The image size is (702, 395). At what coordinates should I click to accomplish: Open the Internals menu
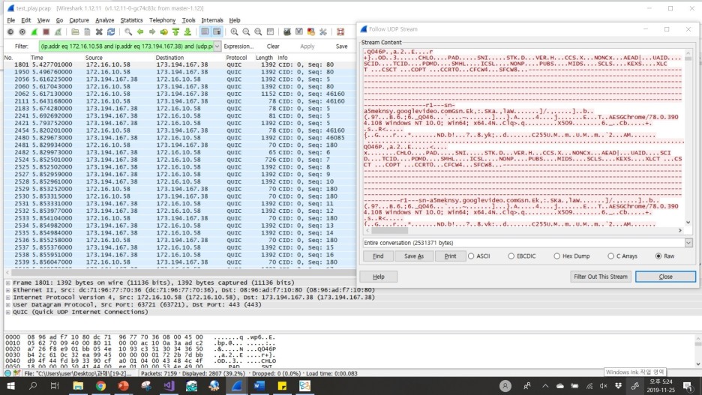(x=211, y=20)
